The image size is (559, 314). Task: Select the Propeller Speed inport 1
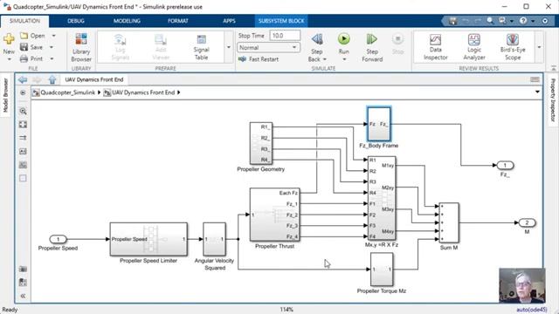[x=59, y=239]
